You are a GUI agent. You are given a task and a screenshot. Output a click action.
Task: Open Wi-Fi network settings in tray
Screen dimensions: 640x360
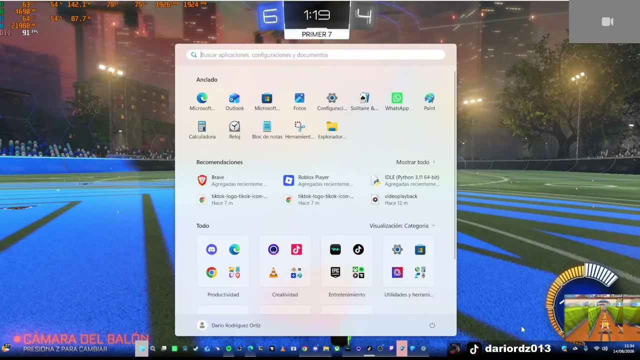(x=596, y=348)
